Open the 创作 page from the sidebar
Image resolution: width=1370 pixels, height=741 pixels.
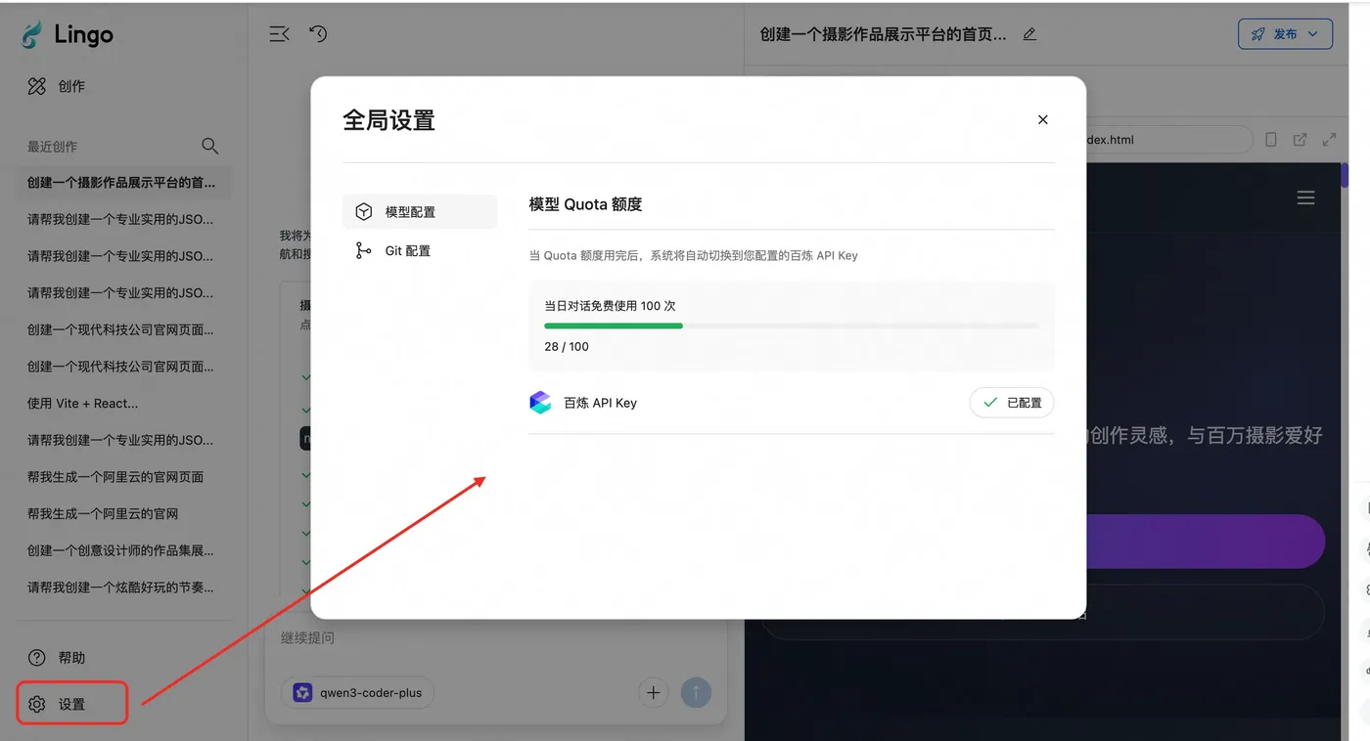click(x=57, y=86)
